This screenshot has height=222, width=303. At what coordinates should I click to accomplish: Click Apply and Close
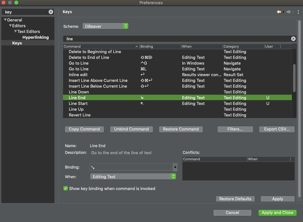(x=277, y=213)
